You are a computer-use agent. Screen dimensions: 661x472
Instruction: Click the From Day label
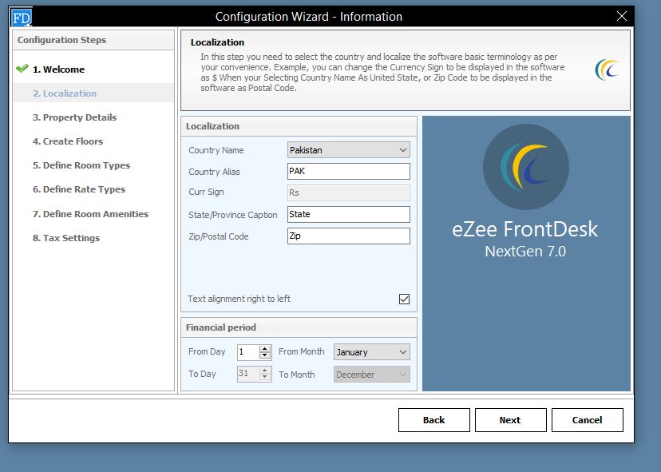[207, 351]
